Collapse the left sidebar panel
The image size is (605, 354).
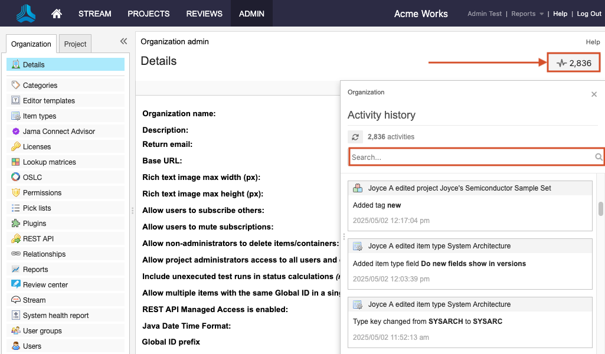point(123,41)
